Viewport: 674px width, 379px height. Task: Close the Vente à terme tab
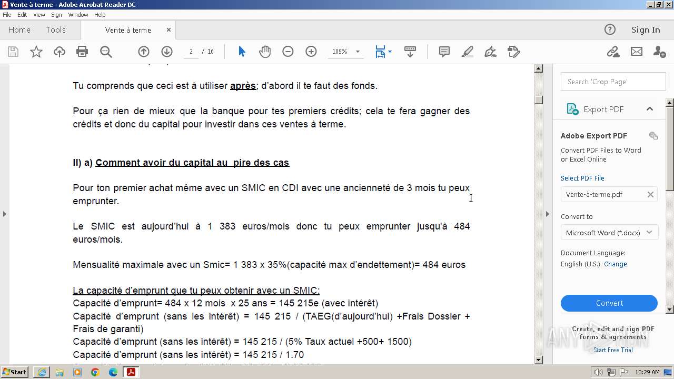point(168,30)
